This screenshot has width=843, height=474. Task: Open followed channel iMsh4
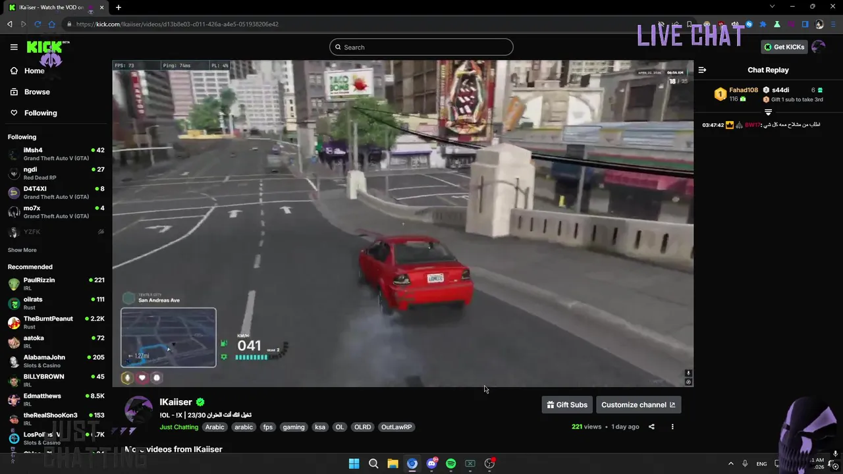(x=56, y=154)
